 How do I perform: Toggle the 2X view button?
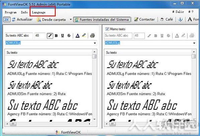[x=7, y=20]
